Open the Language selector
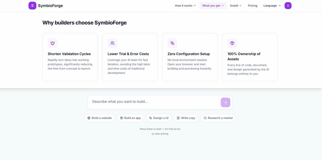The width and height of the screenshot is (322, 160). (272, 6)
